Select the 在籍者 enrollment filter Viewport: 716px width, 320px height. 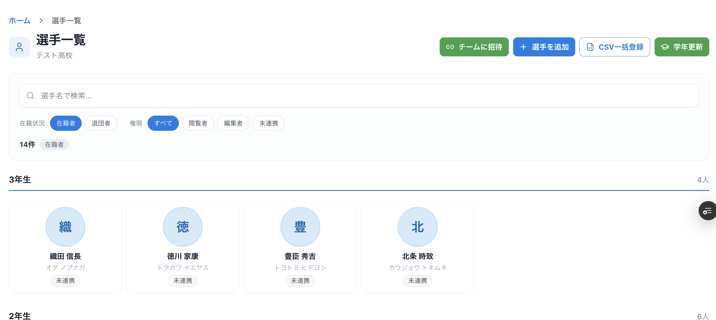click(x=66, y=123)
